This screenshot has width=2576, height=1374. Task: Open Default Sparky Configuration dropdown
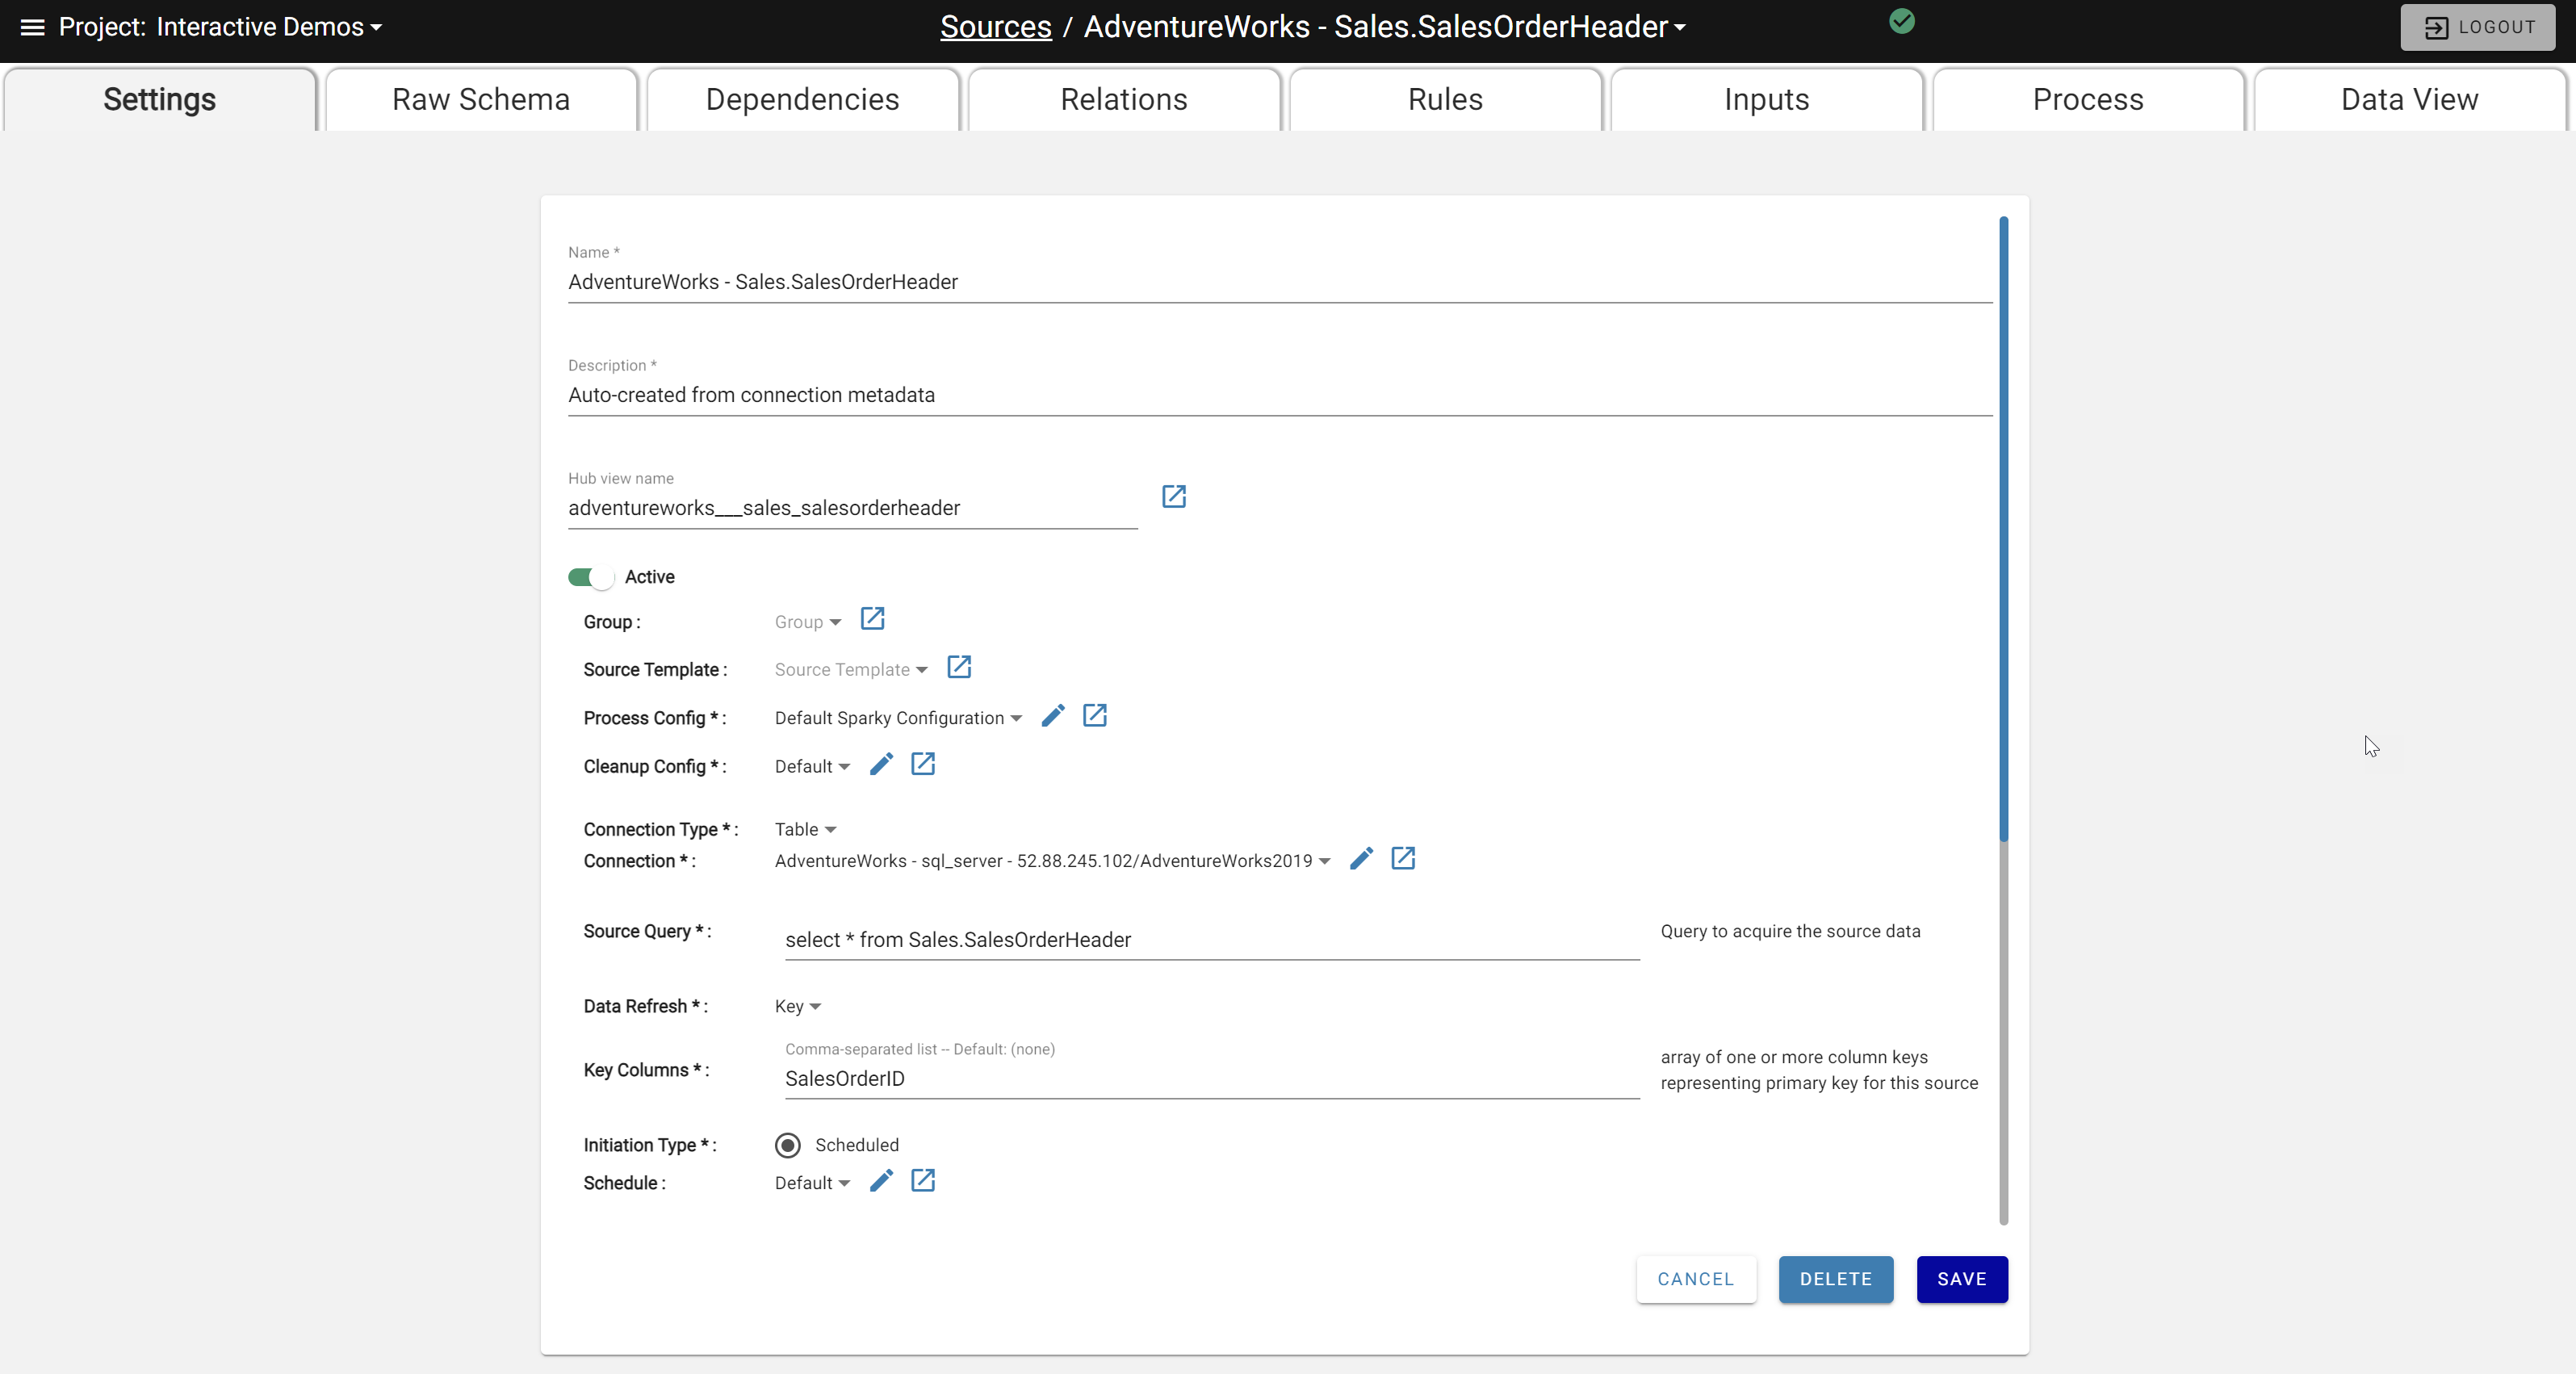898,718
